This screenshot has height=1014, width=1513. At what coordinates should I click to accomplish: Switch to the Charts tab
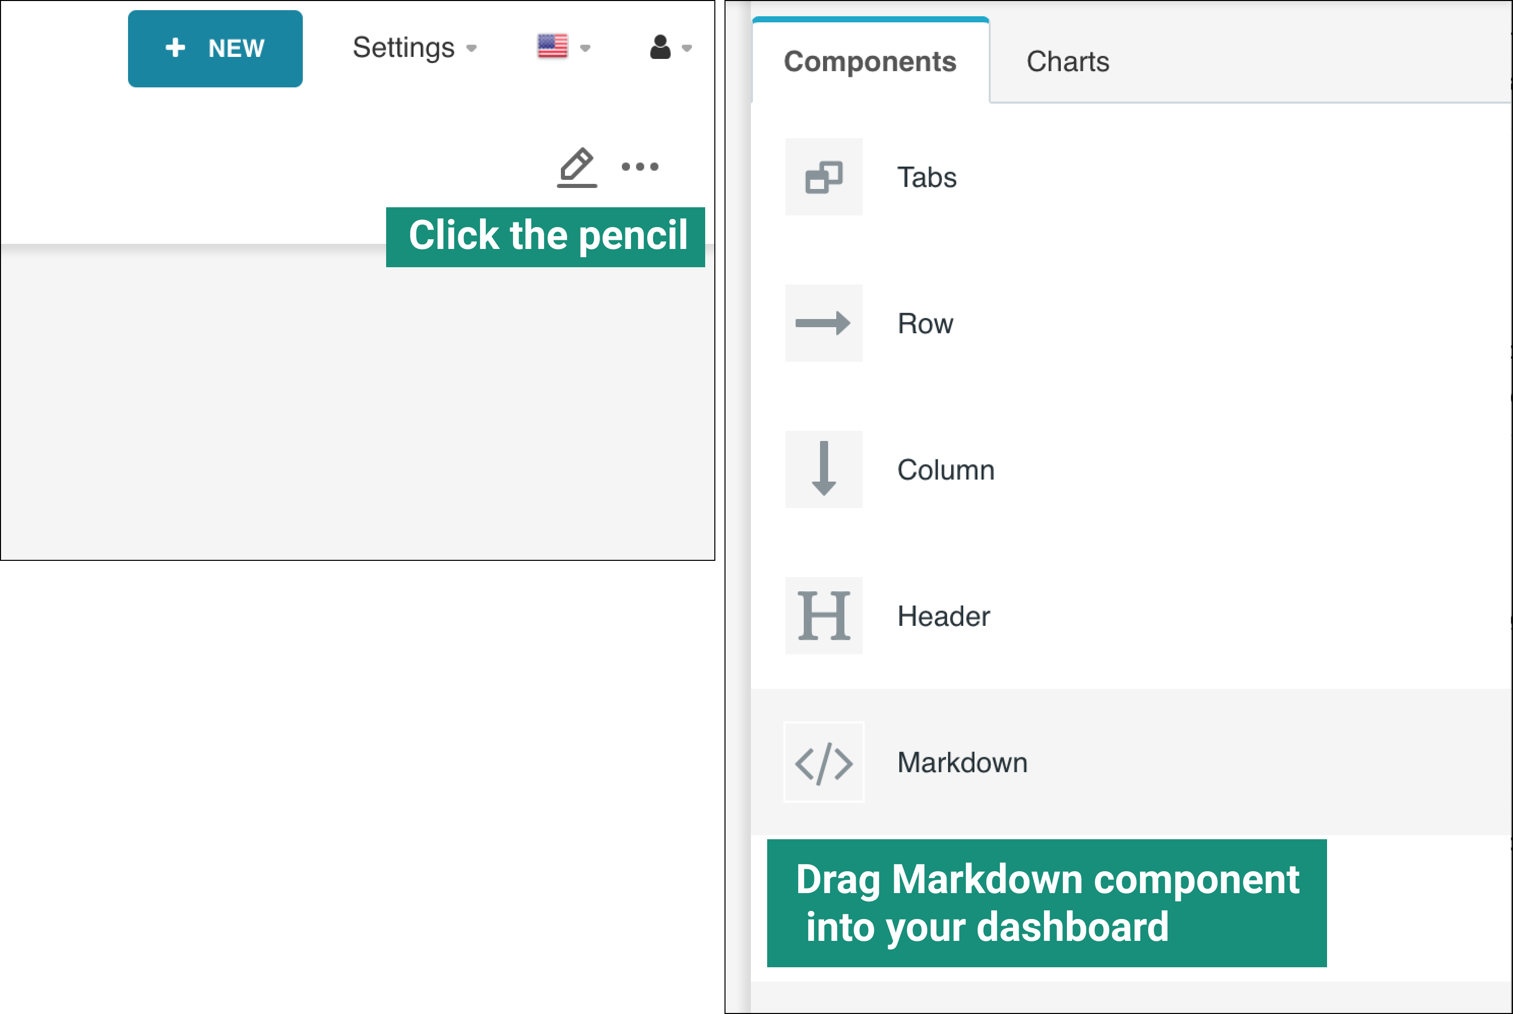(x=1067, y=61)
